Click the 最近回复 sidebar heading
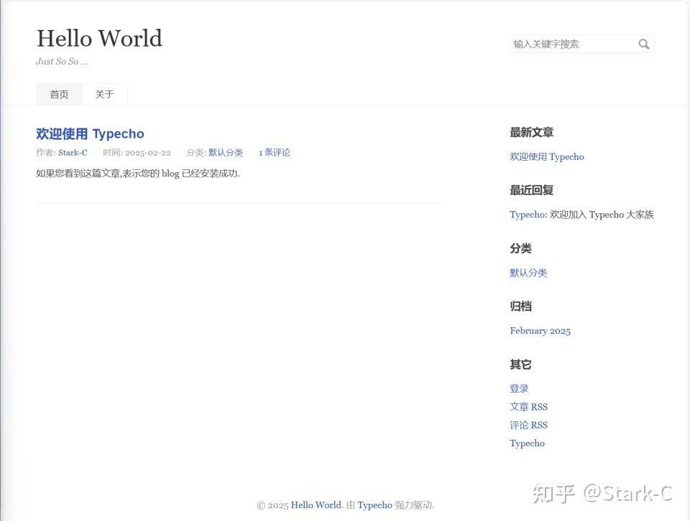The image size is (690, 521). [531, 190]
